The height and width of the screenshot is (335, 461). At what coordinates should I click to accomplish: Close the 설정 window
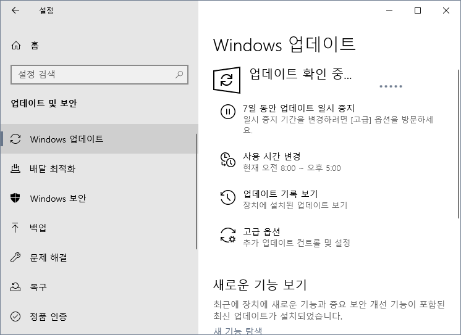pos(446,10)
